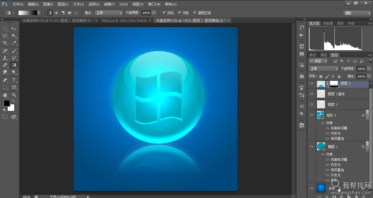Lock transparent pixels in layers panel
This screenshot has height=198, width=373.
(321, 76)
